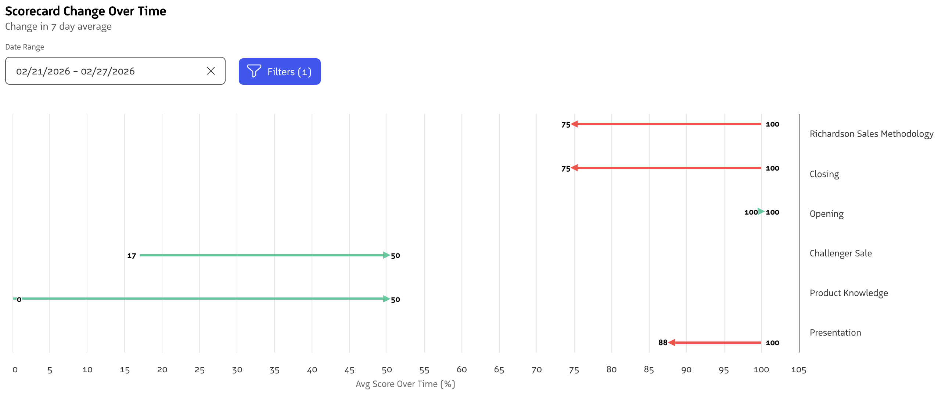Open the Filters panel
The height and width of the screenshot is (402, 945).
click(x=280, y=72)
